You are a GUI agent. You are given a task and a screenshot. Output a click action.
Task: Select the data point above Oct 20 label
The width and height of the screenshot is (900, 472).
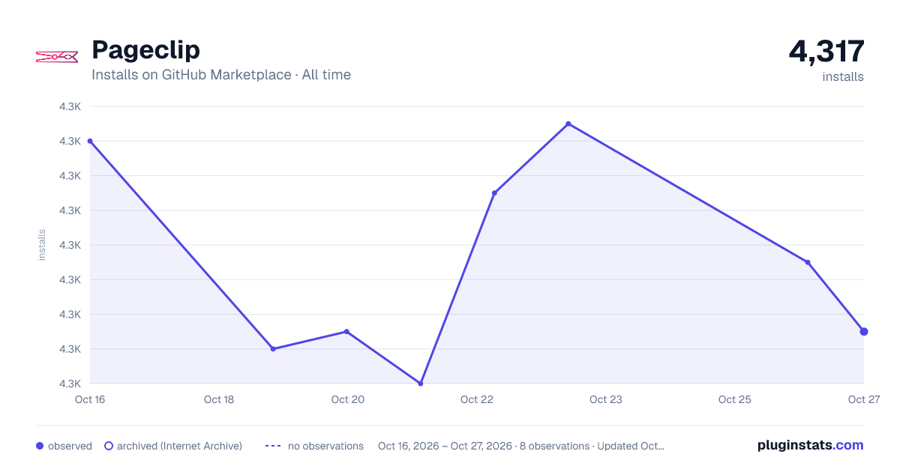[346, 331]
